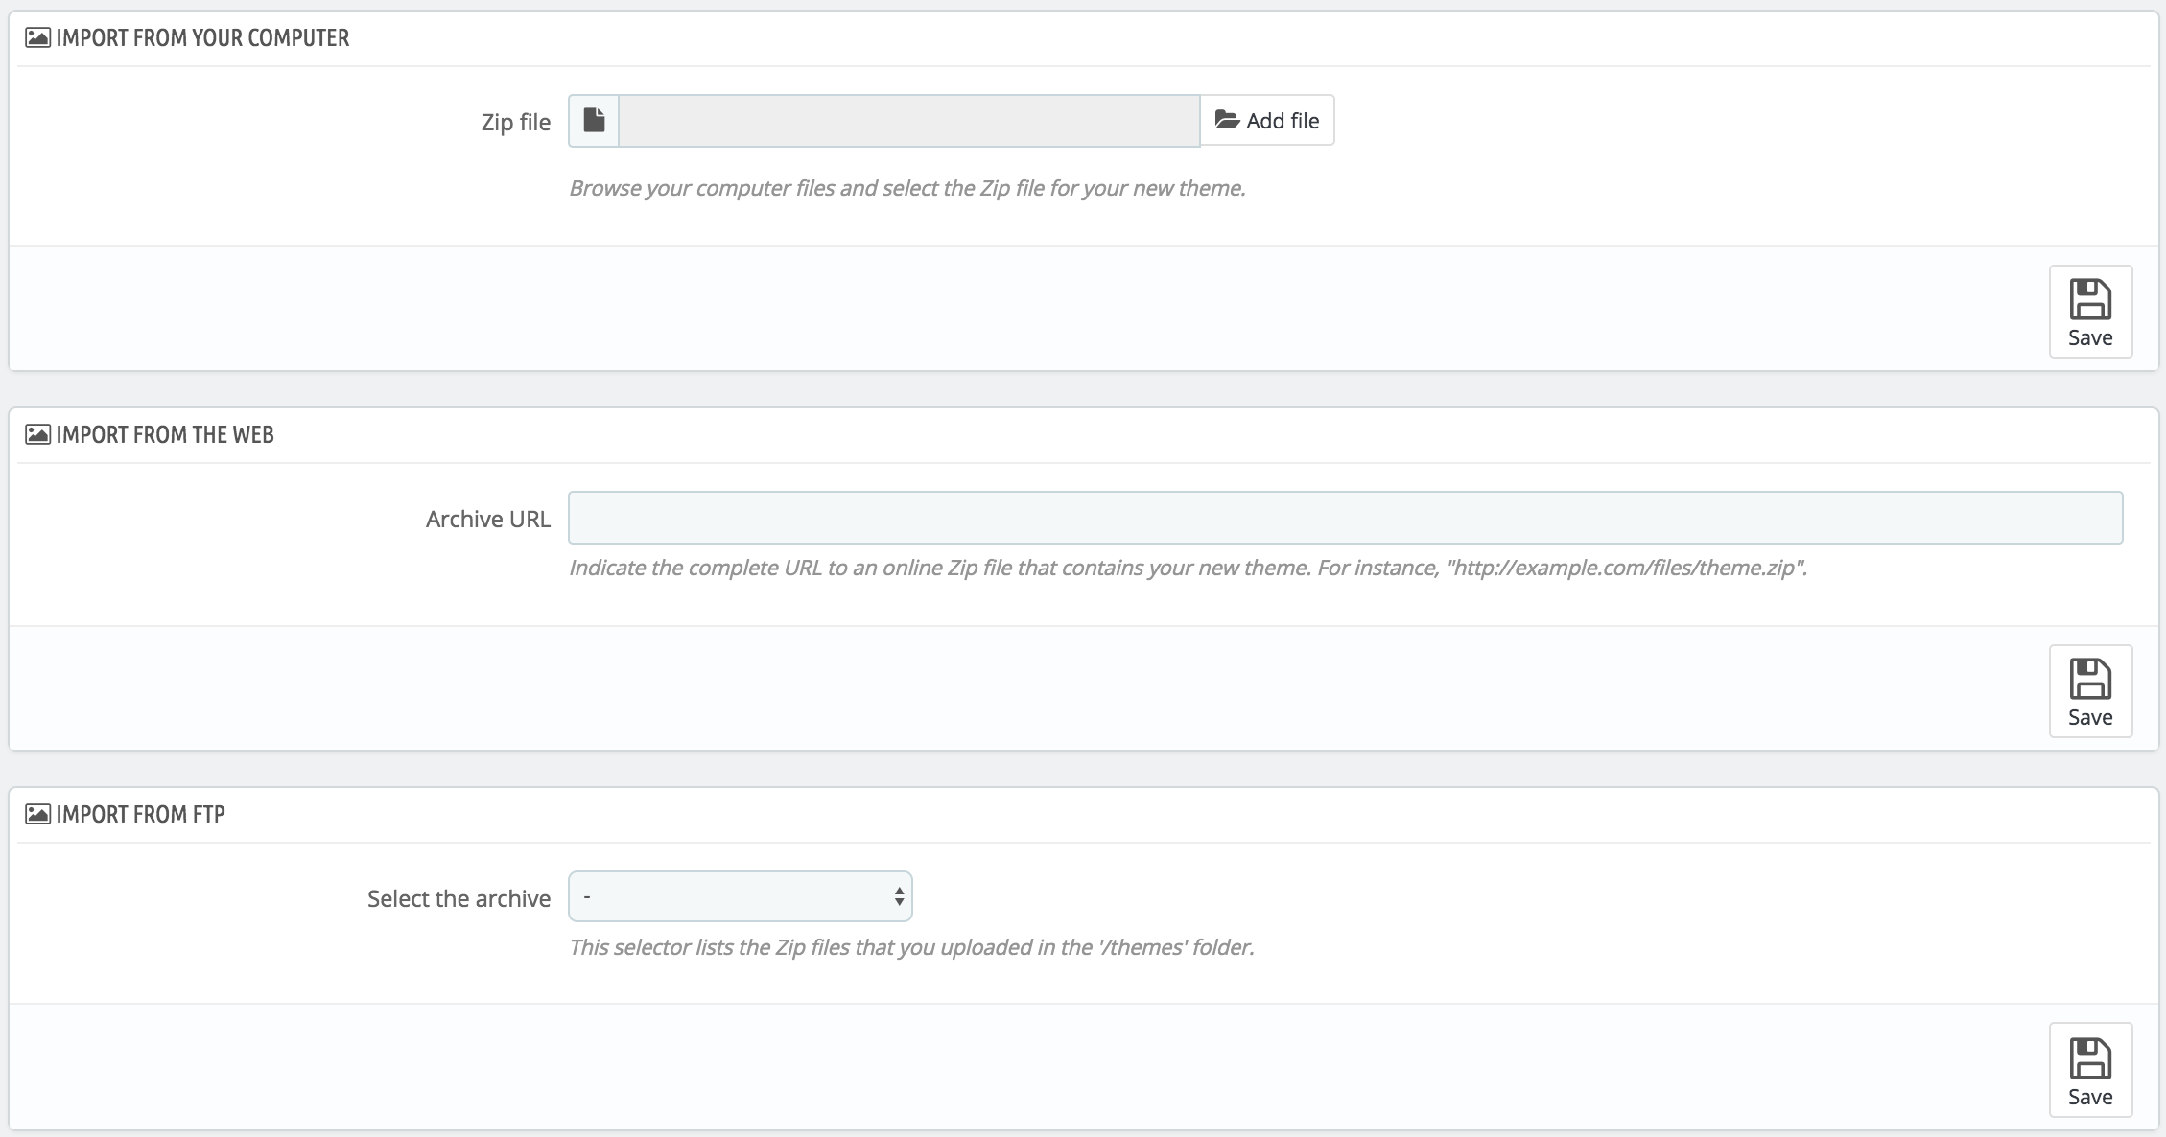The width and height of the screenshot is (2166, 1137).
Task: Click the 'This selector lists the Zip files' hint
Action: pyautogui.click(x=912, y=947)
